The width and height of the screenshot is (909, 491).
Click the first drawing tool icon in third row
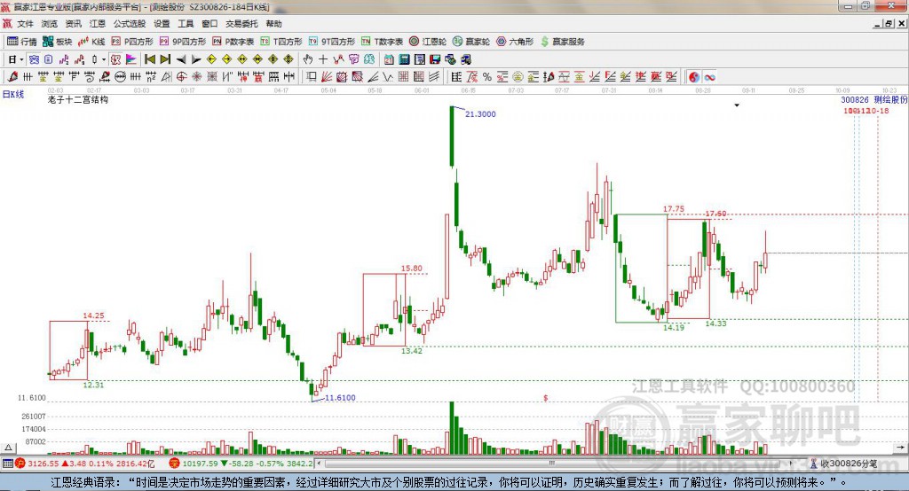(12, 76)
